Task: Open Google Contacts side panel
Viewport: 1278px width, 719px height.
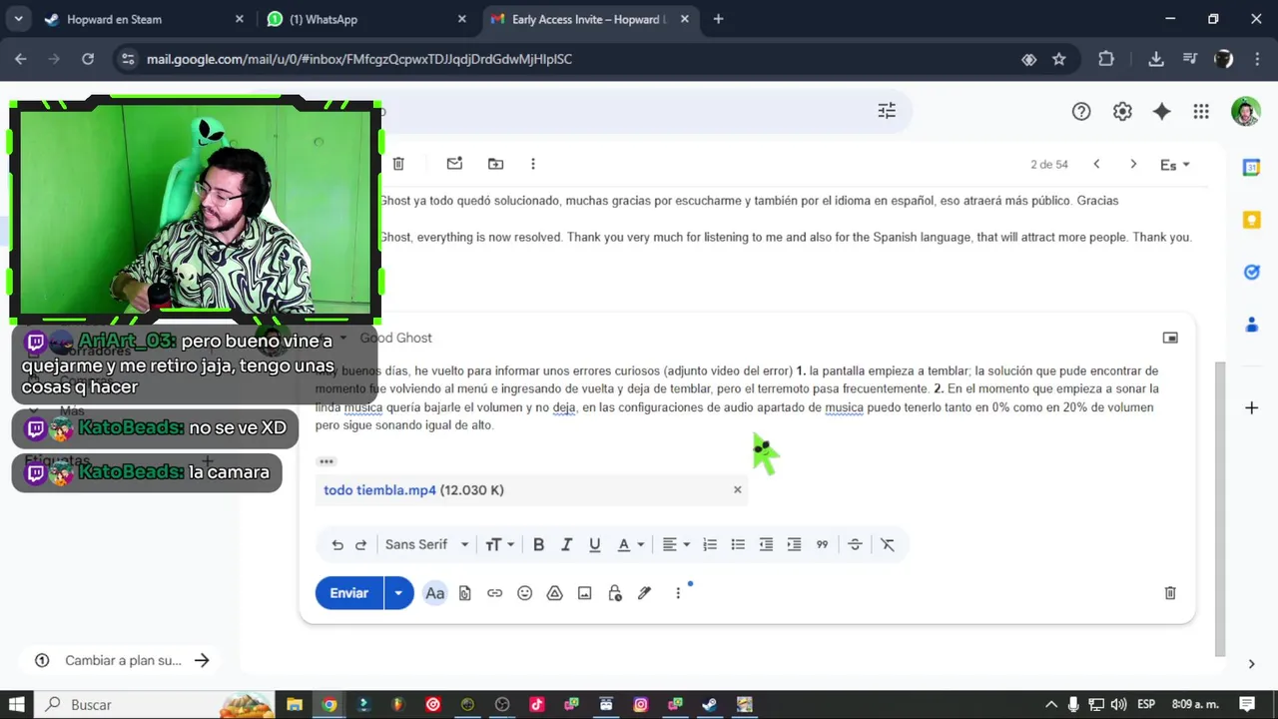Action: point(1251,324)
